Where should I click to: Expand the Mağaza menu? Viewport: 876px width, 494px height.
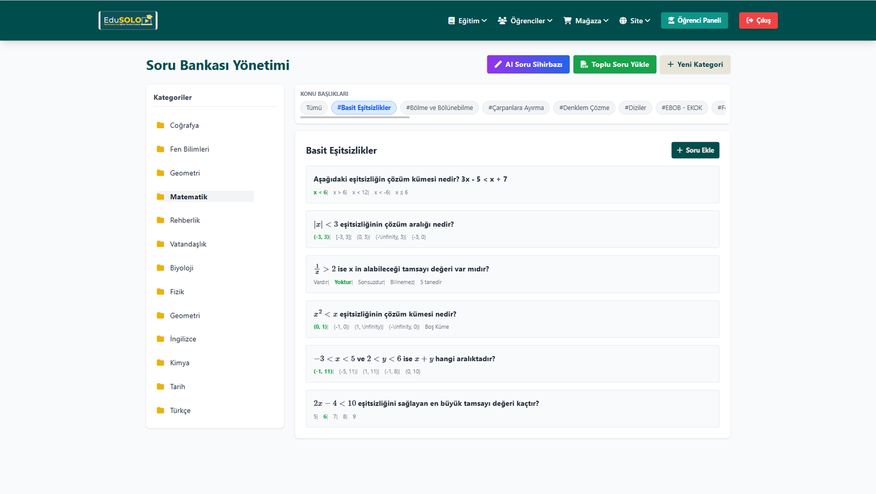pyautogui.click(x=586, y=21)
